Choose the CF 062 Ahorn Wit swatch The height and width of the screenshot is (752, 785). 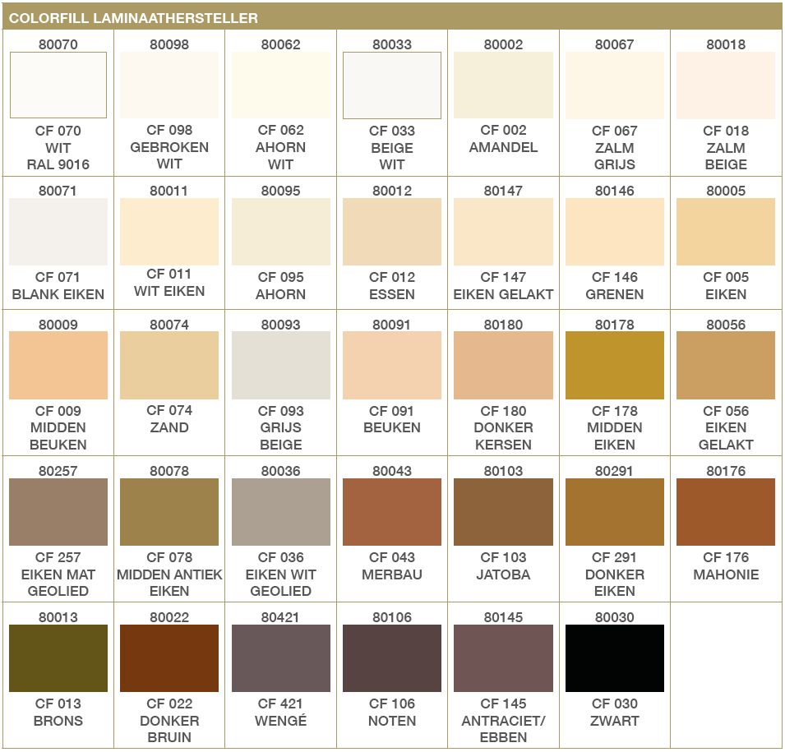point(281,85)
